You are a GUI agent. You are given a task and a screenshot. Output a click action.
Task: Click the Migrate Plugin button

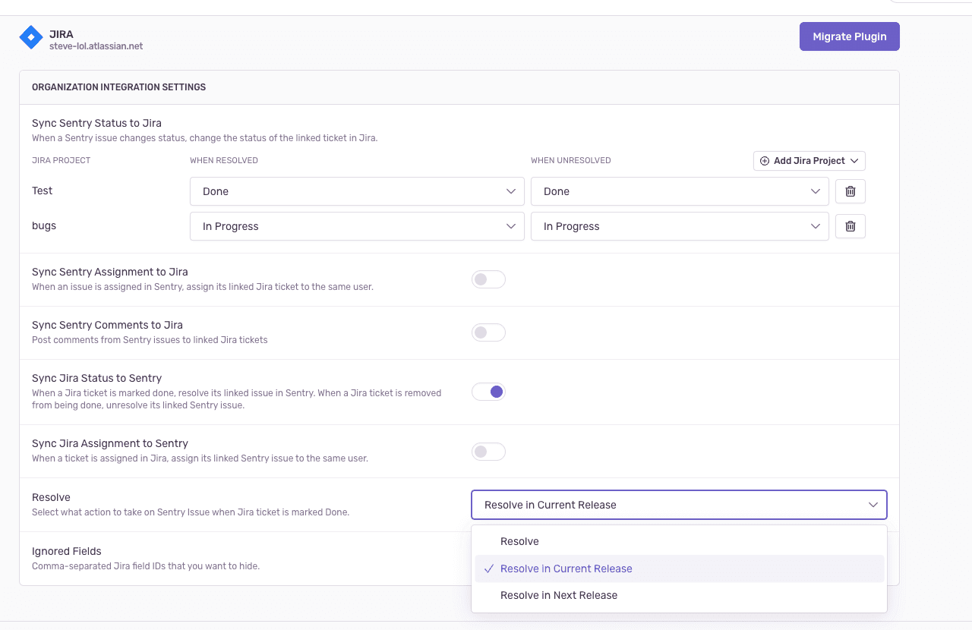tap(849, 36)
